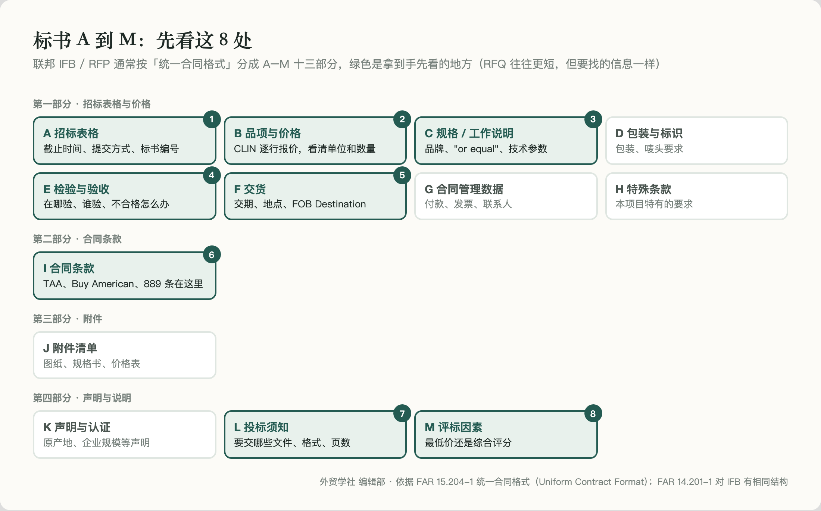Click the number 8 badge on card M
821x511 pixels.
[x=593, y=414]
